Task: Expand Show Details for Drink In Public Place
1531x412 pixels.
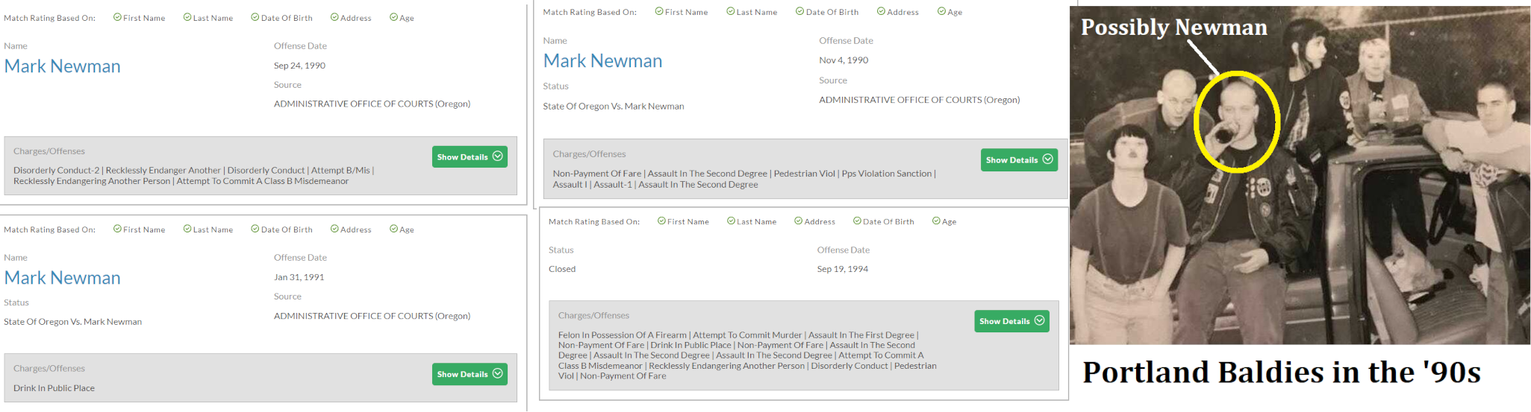Action: click(x=469, y=374)
